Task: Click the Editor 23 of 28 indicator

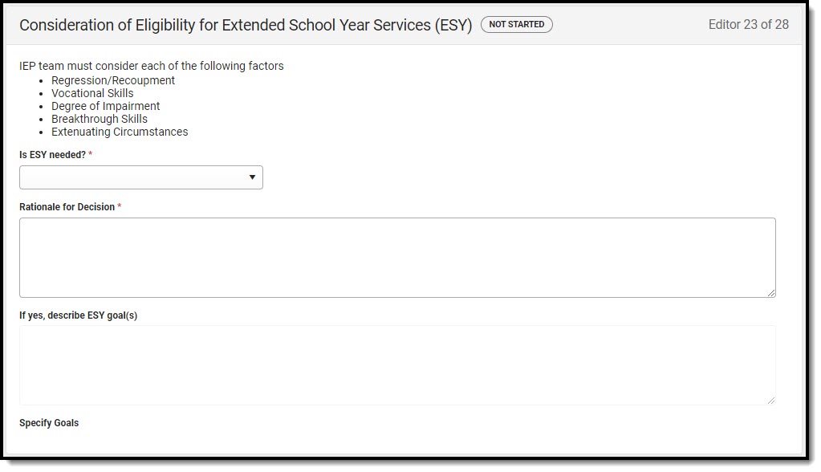Action: [748, 24]
